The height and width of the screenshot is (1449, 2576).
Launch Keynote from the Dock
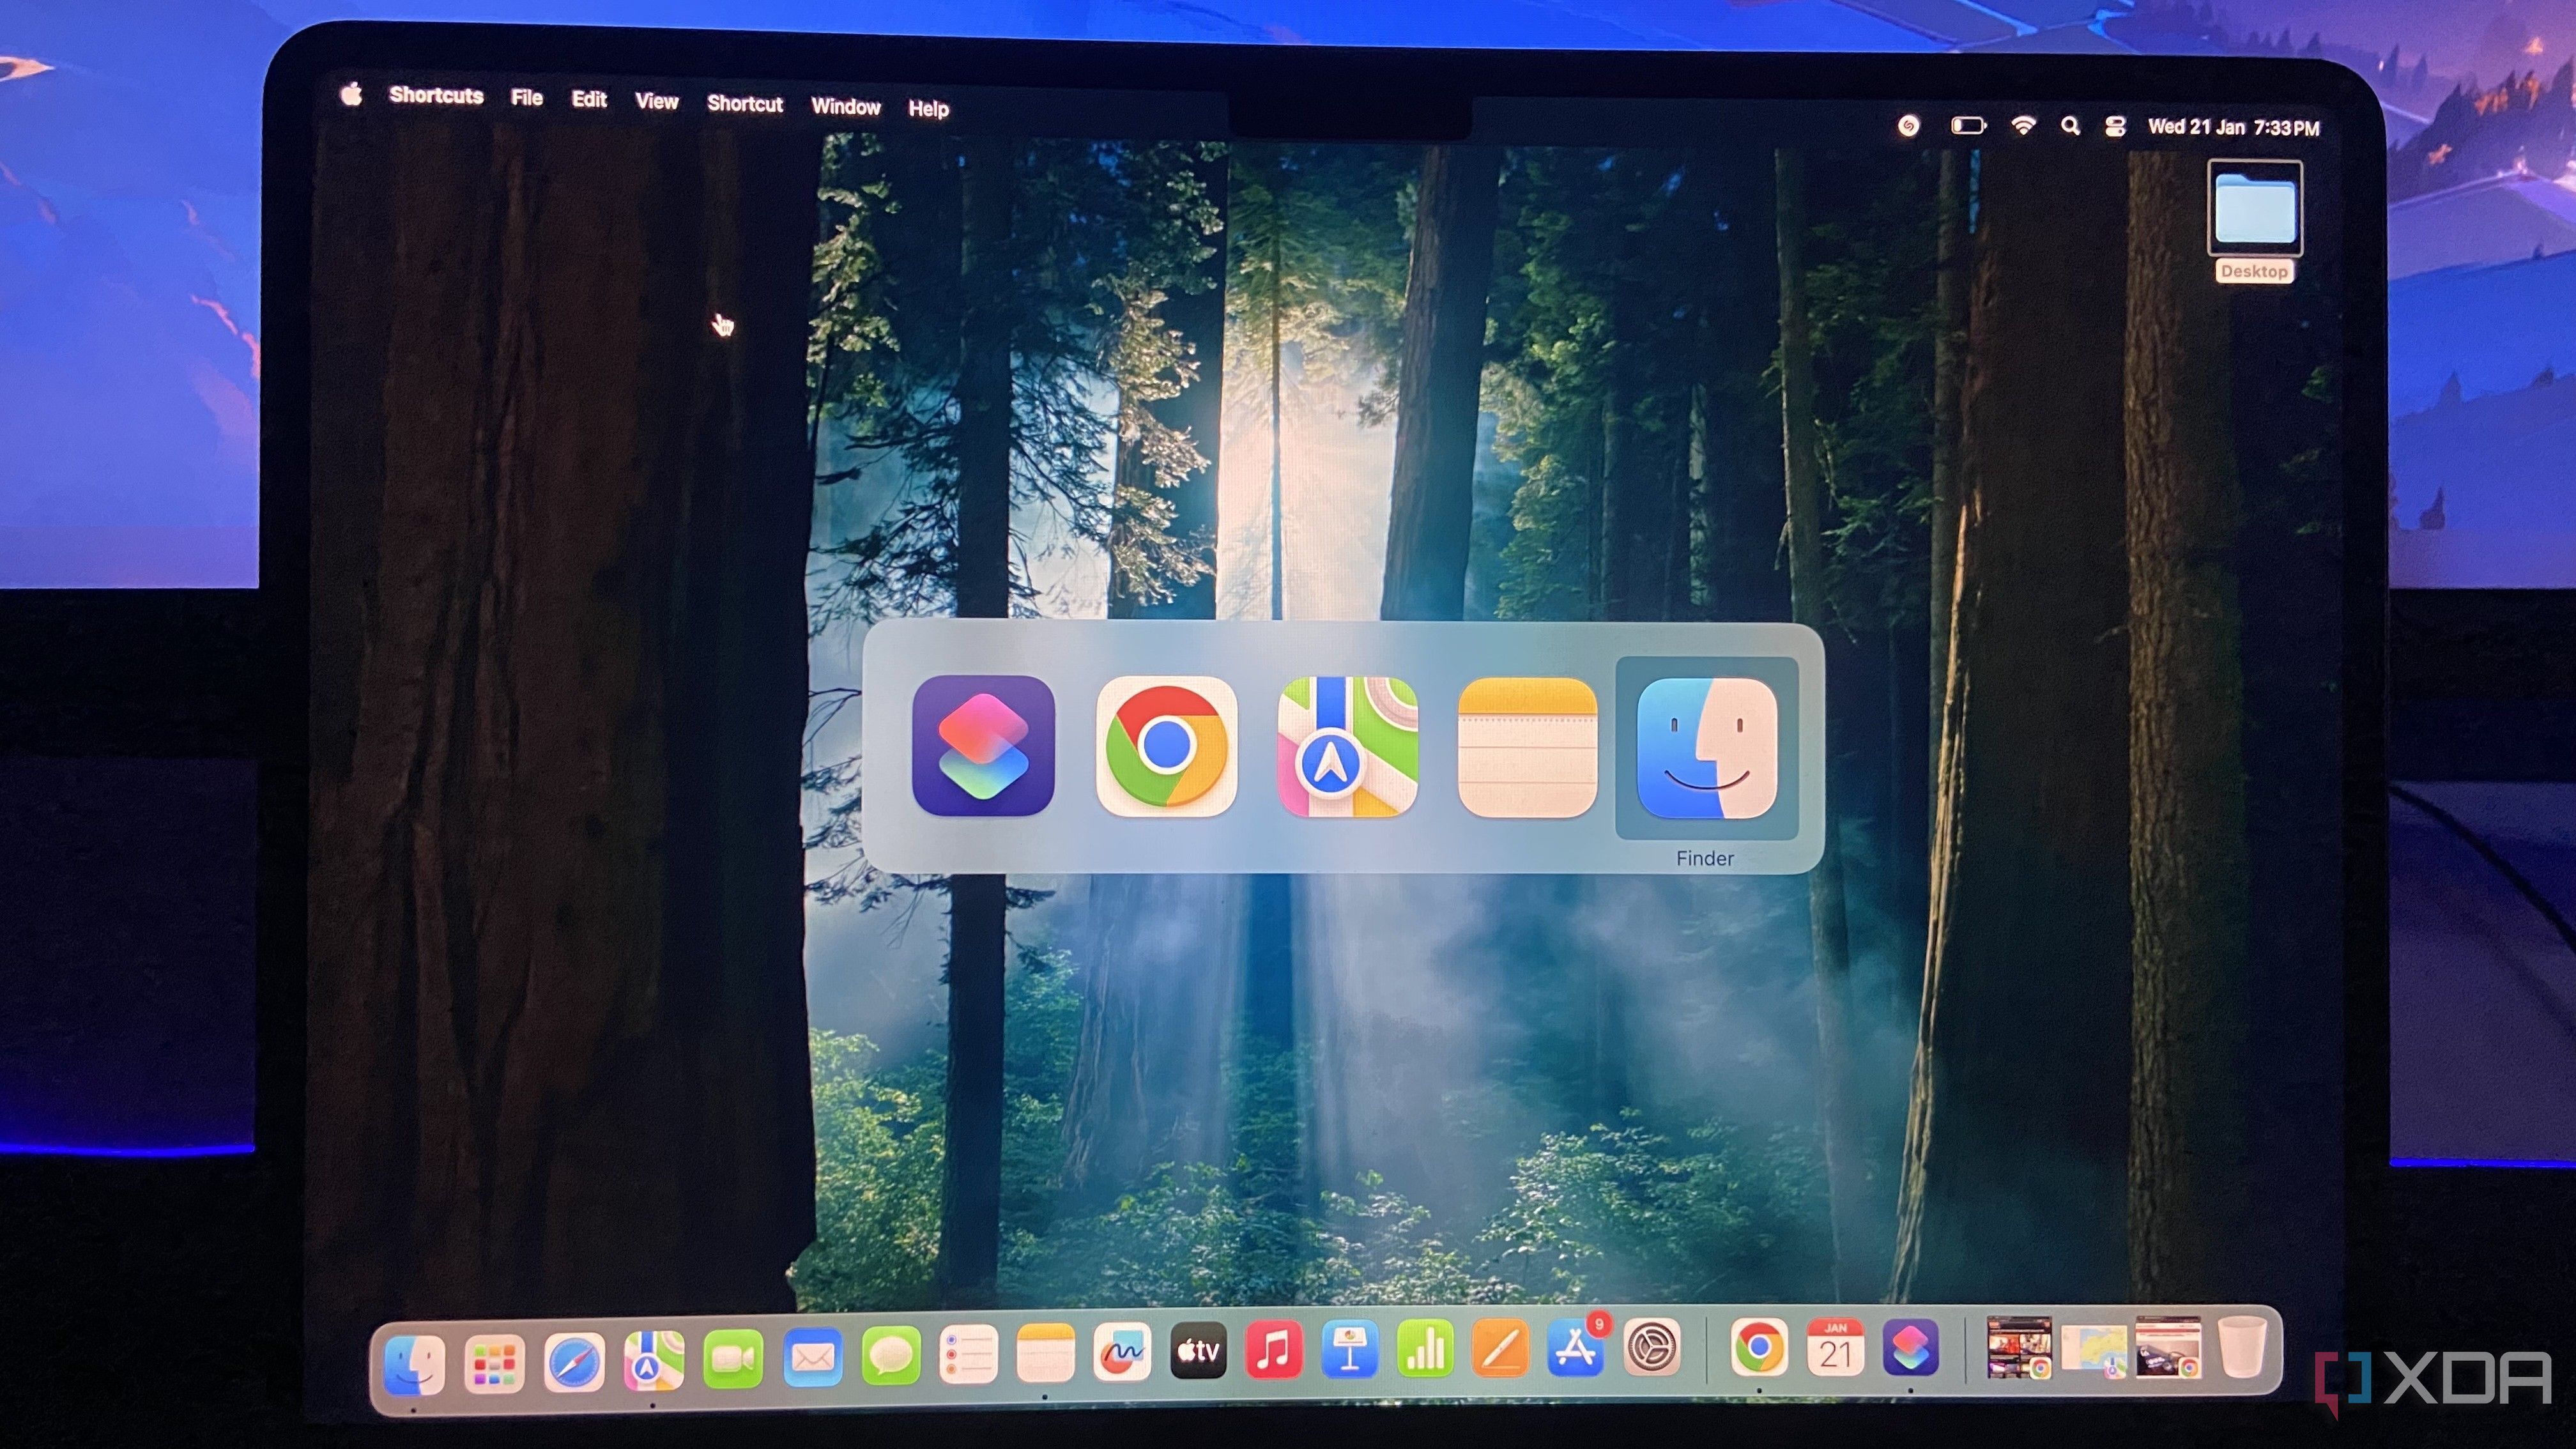coord(1350,1349)
